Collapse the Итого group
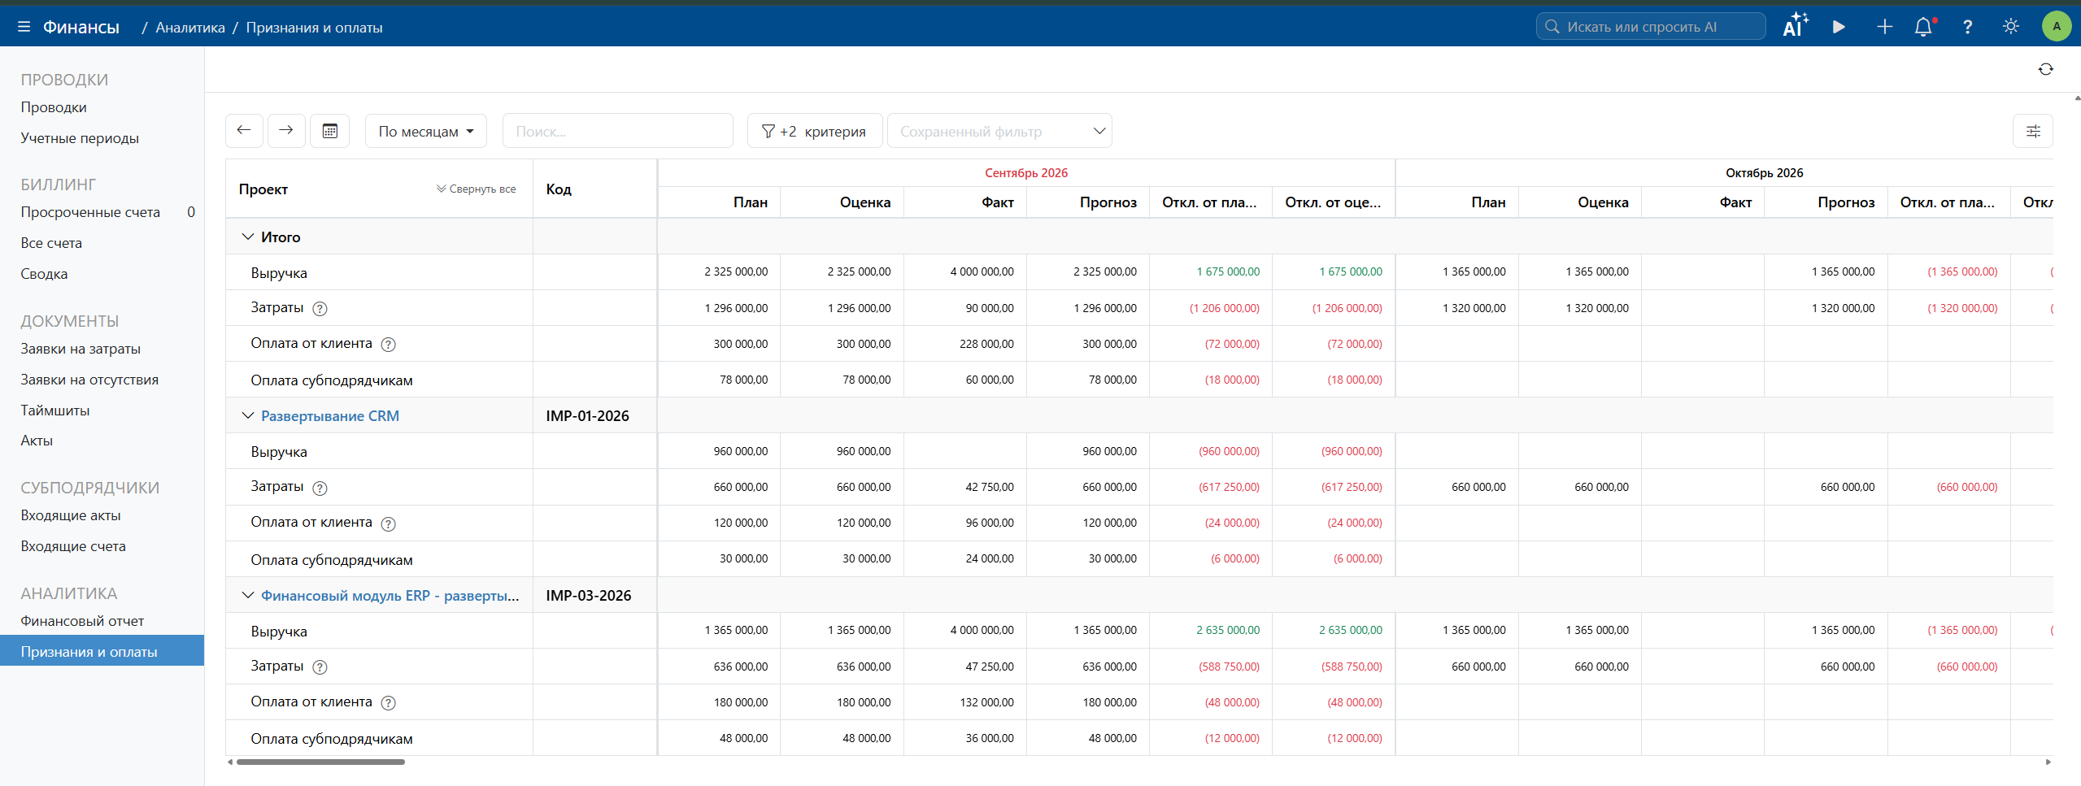This screenshot has height=786, width=2081. (248, 237)
